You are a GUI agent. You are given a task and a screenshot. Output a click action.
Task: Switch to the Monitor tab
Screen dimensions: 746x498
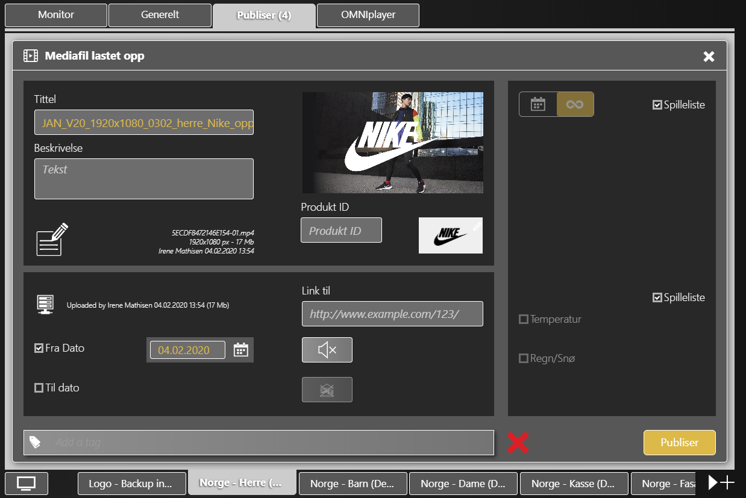pos(56,15)
